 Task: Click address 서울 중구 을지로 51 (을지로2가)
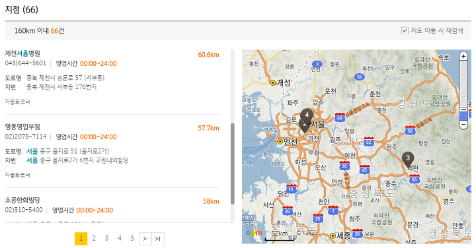pos(67,151)
